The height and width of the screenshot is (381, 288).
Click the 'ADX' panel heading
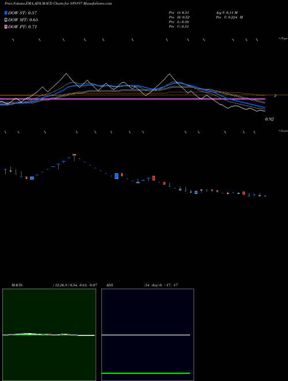pyautogui.click(x=110, y=285)
